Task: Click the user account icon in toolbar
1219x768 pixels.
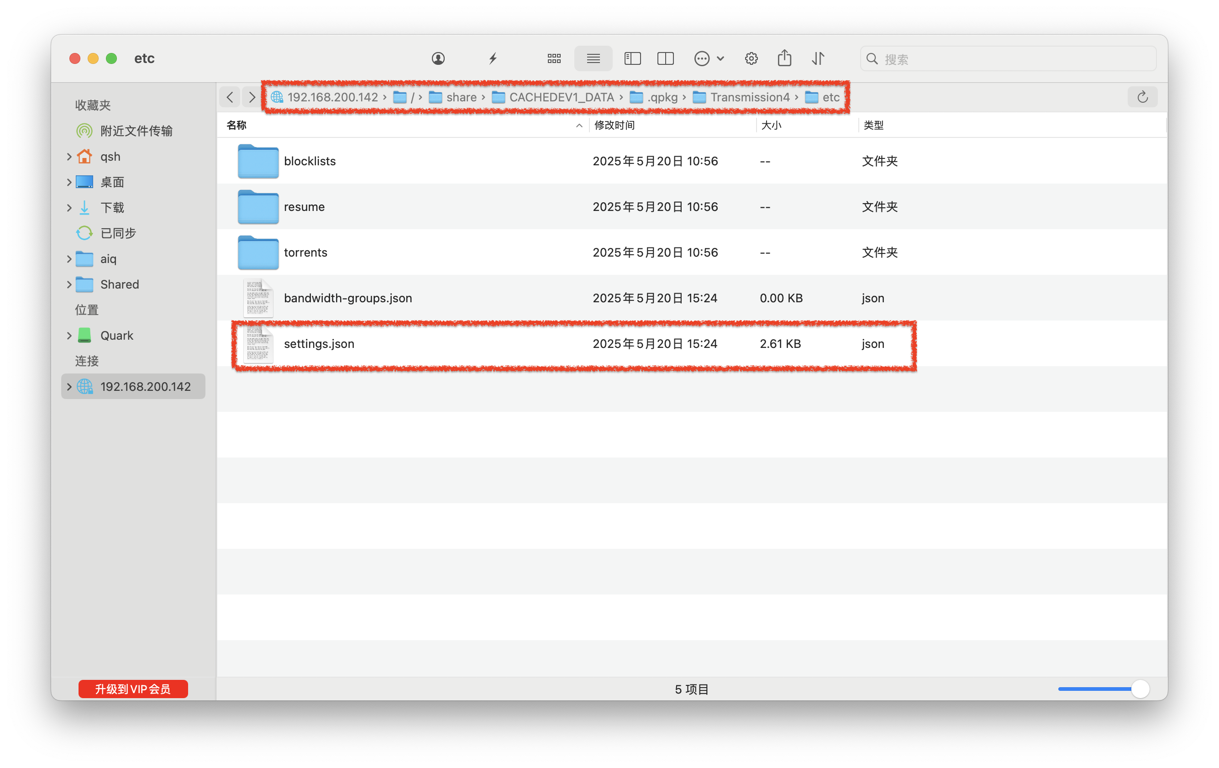Action: click(x=438, y=59)
